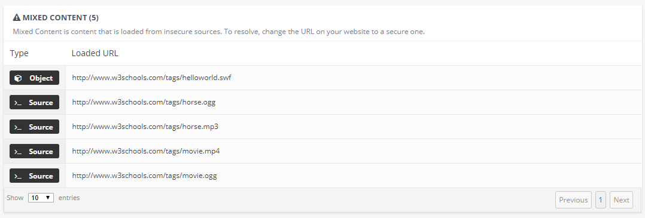Sort table by Loaded URL column header
Screen dimensions: 645x218
point(95,53)
